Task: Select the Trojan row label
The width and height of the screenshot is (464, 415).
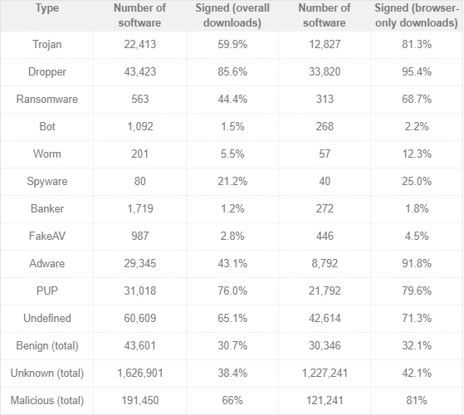Action: pyautogui.click(x=47, y=44)
